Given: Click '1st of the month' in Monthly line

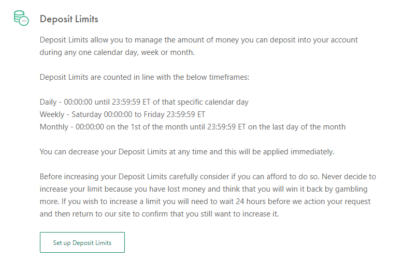Looking at the screenshot, I should [x=159, y=127].
